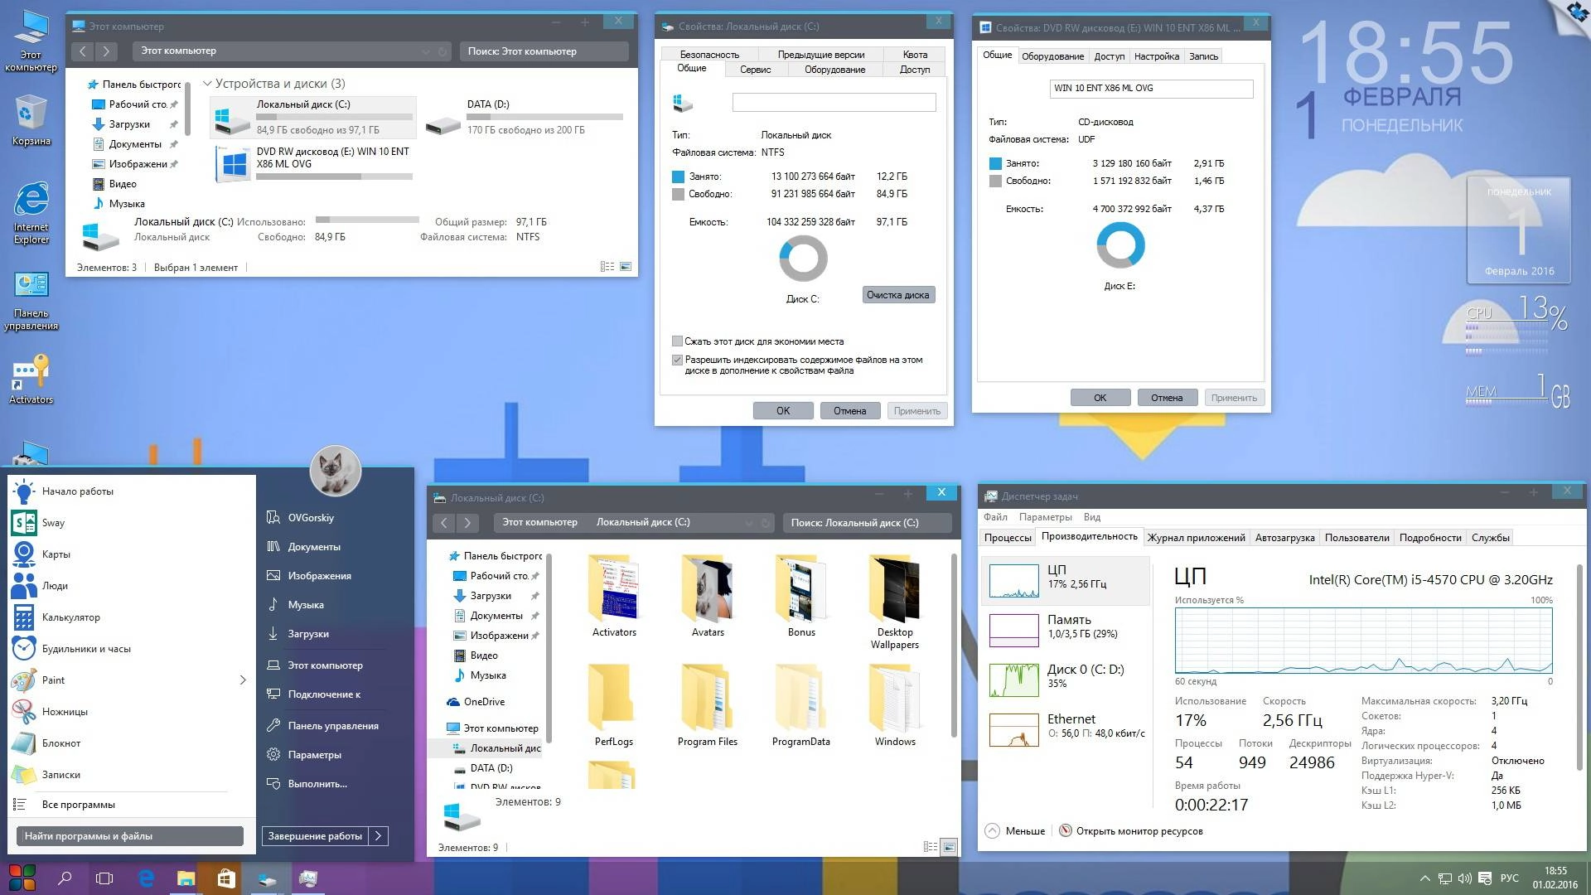1591x895 pixels.
Task: Click the user avatar picture in start menu
Action: tap(335, 471)
